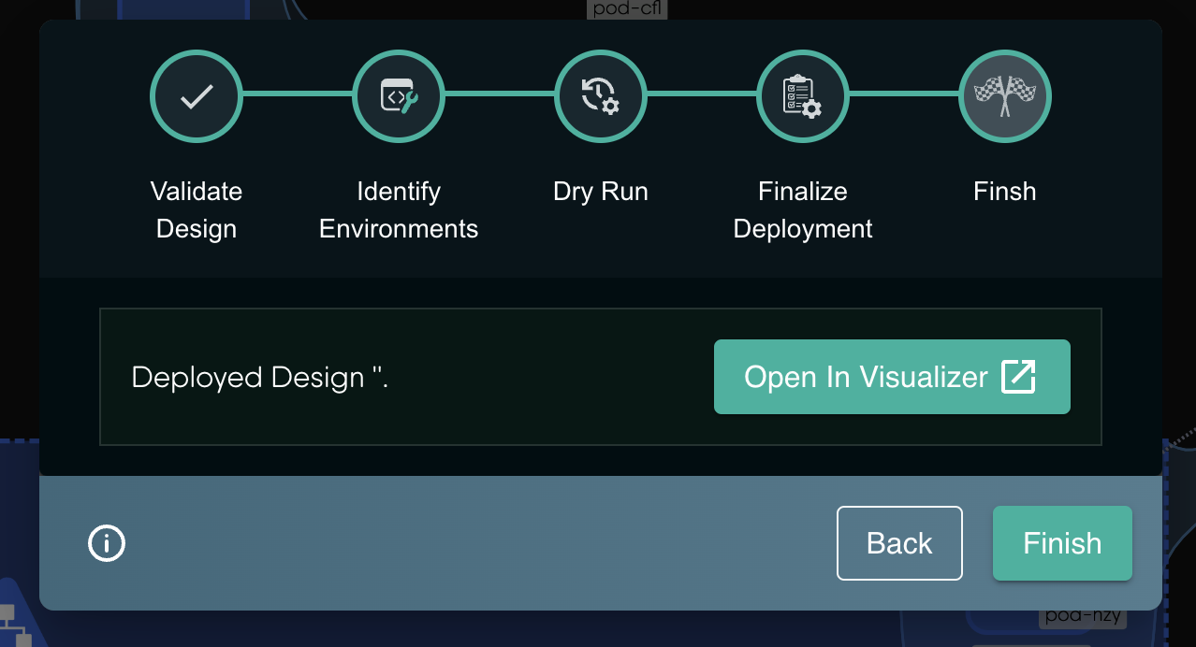Open the Finalize Deployment step icon
This screenshot has width=1196, height=647.
[803, 95]
